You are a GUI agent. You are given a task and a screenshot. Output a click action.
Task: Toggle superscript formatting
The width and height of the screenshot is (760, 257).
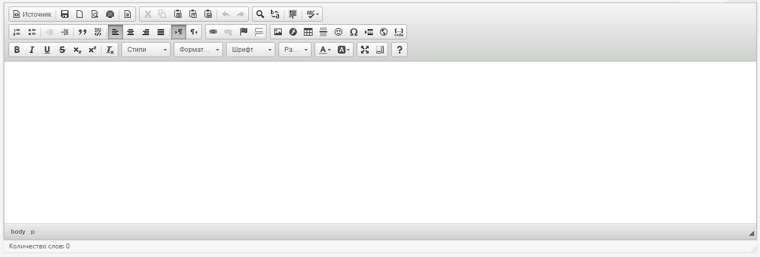[92, 50]
